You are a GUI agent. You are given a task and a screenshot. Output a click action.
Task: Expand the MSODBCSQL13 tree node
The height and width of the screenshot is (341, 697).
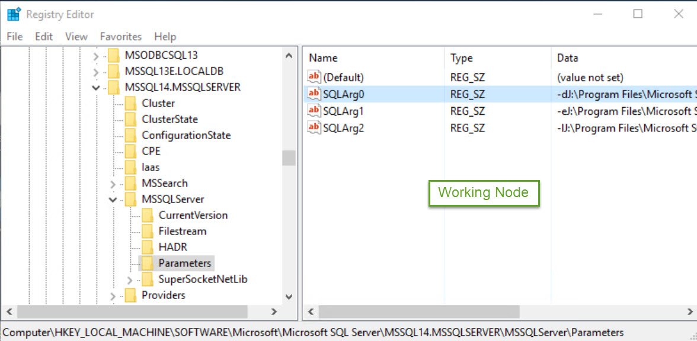point(96,56)
